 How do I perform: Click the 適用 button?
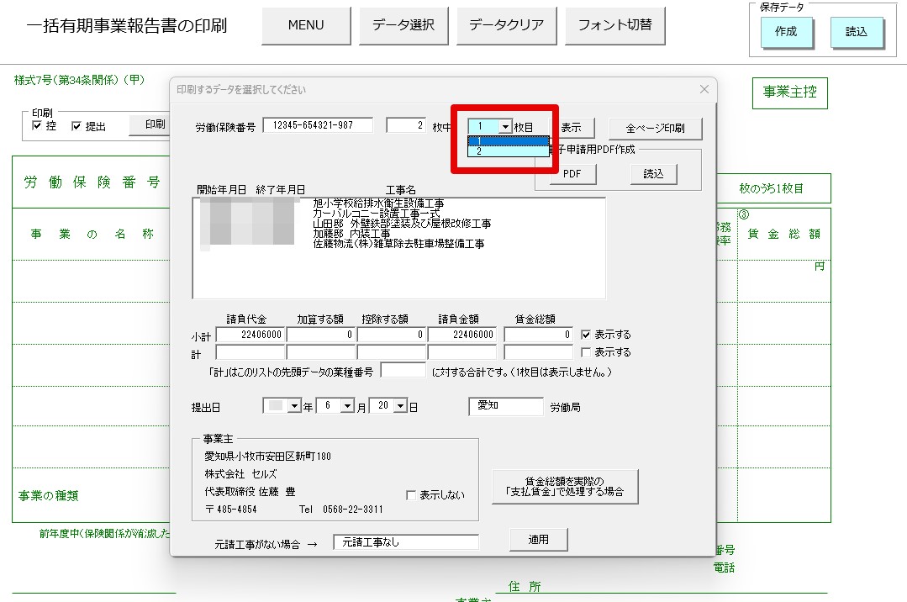[x=539, y=540]
